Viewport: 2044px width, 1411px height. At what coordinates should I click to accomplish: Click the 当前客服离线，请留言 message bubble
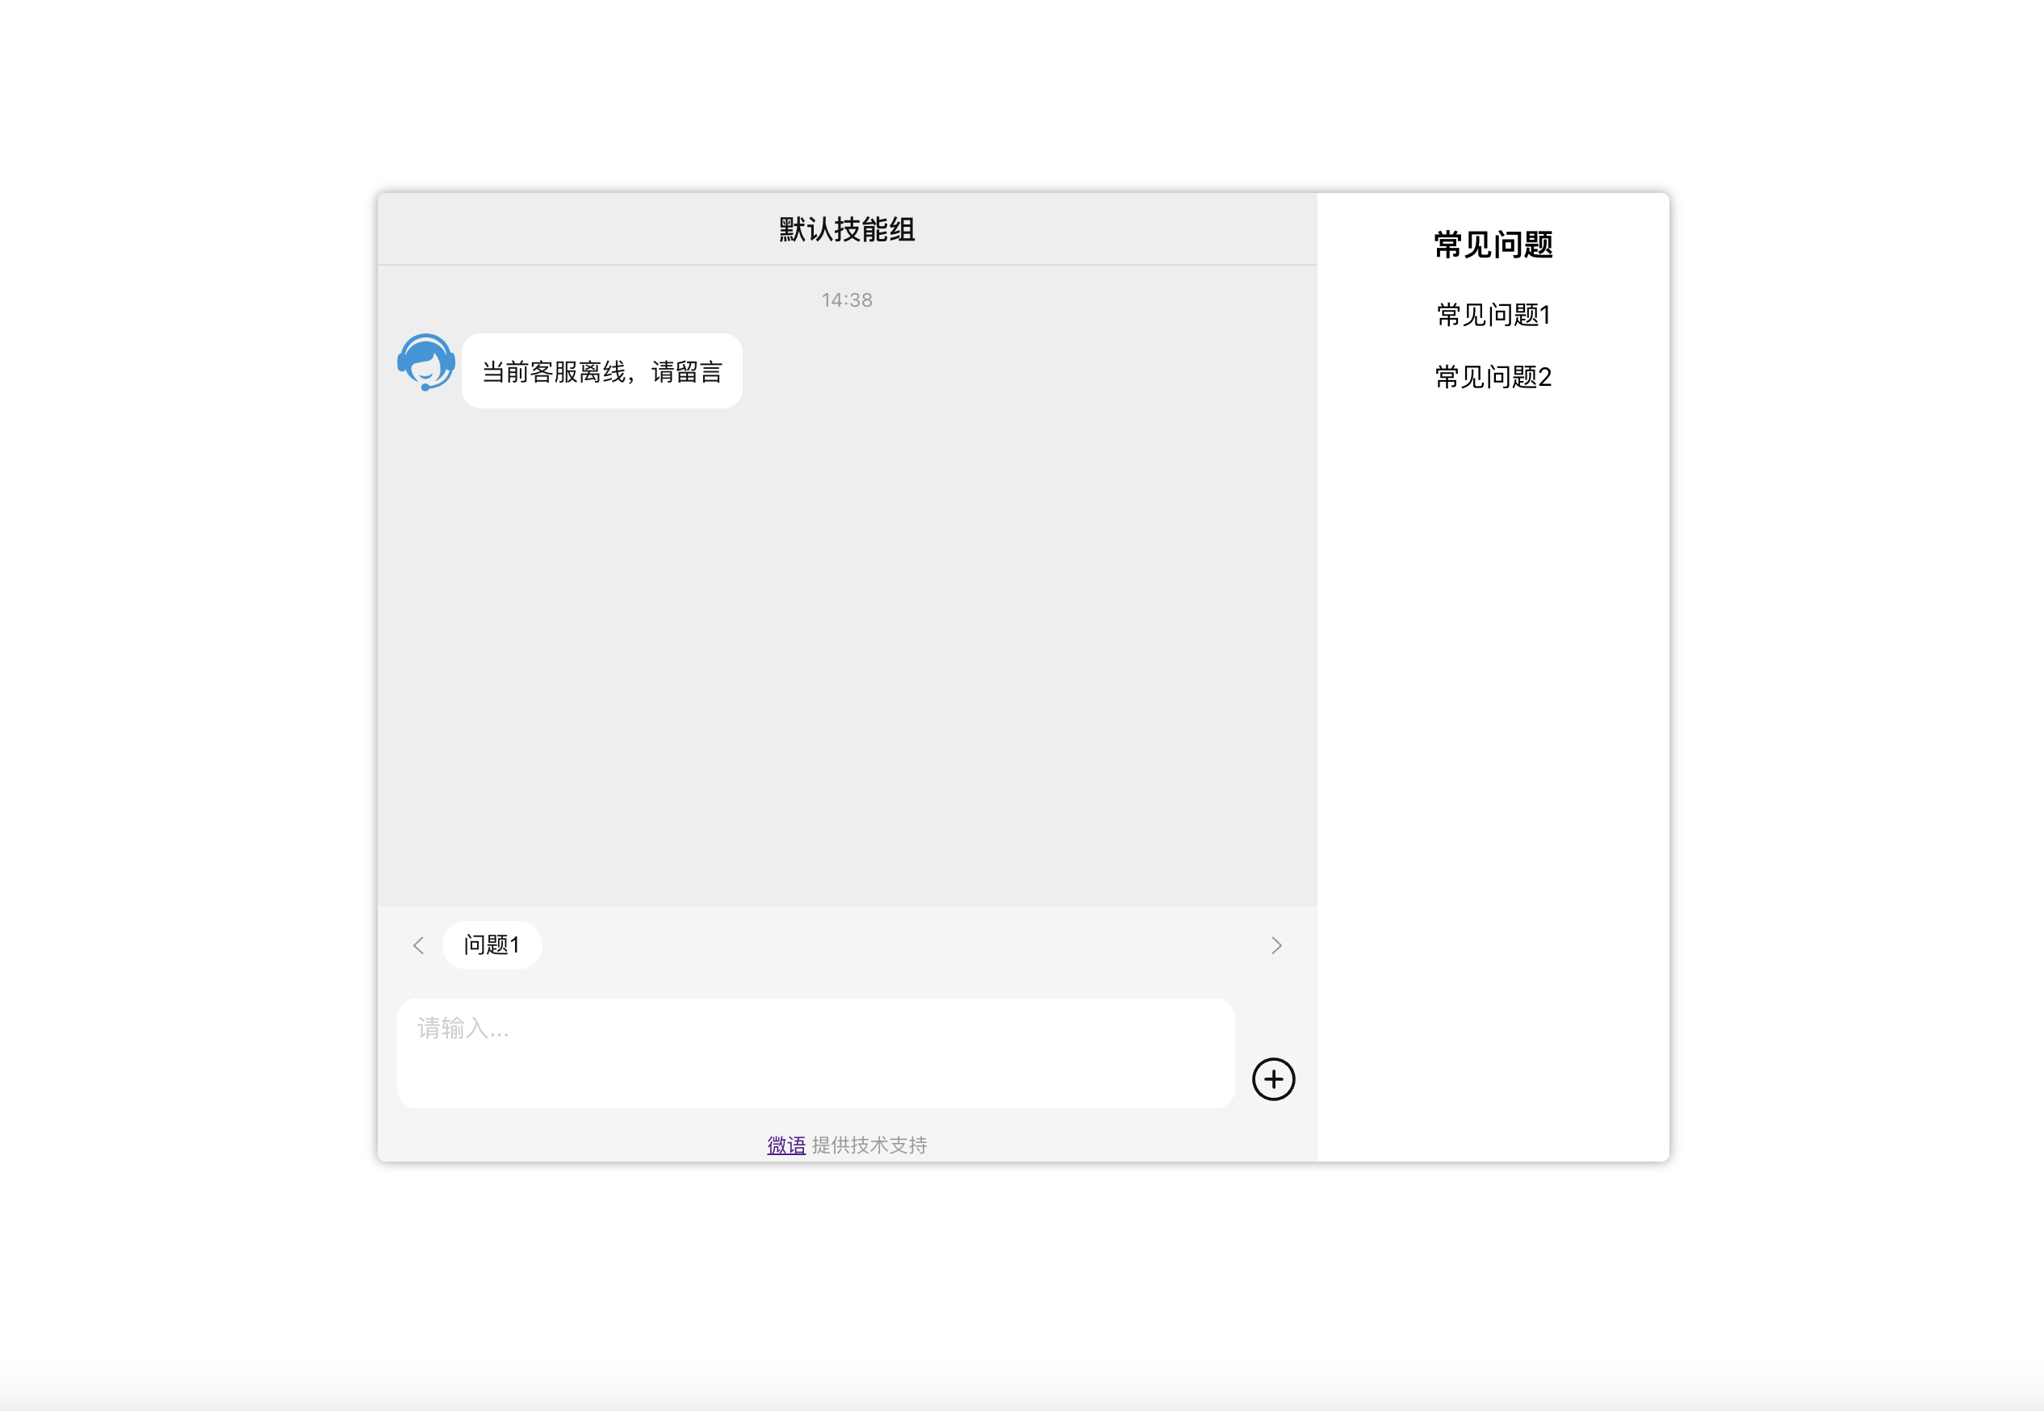click(x=602, y=371)
